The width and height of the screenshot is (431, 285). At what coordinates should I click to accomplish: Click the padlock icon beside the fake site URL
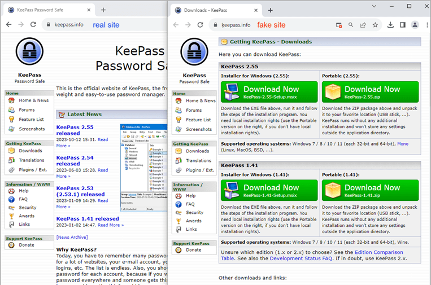click(214, 25)
